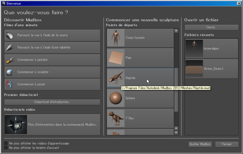
Task: Play the Commencer à sculpter movie
Action: tap(52, 72)
